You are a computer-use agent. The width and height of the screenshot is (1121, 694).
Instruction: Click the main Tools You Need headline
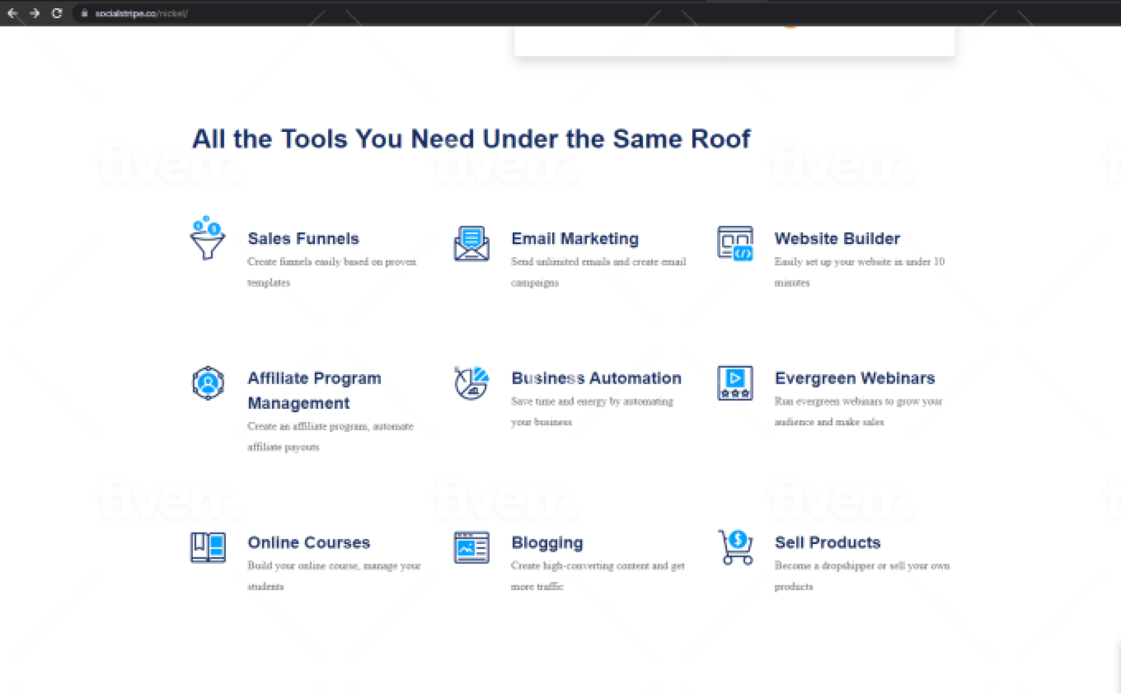coord(471,139)
